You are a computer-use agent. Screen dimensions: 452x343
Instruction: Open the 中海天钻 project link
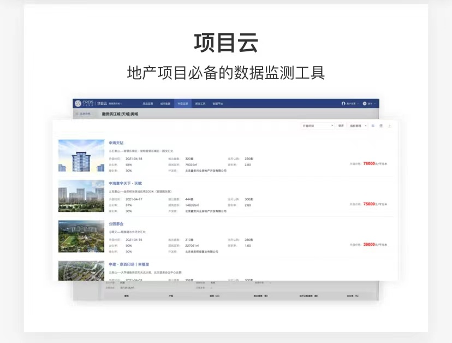coord(116,143)
